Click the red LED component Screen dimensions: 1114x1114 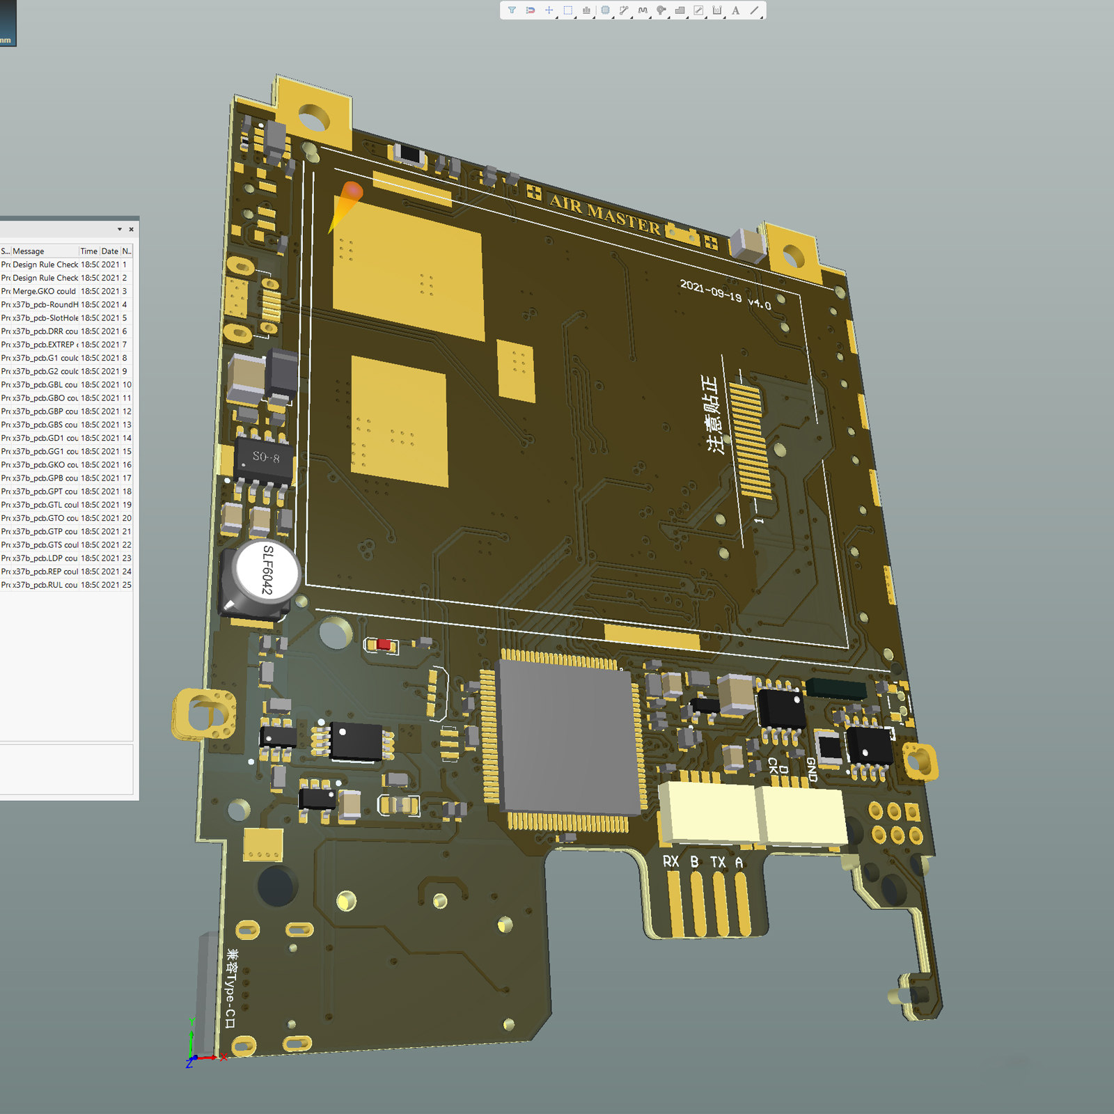382,645
